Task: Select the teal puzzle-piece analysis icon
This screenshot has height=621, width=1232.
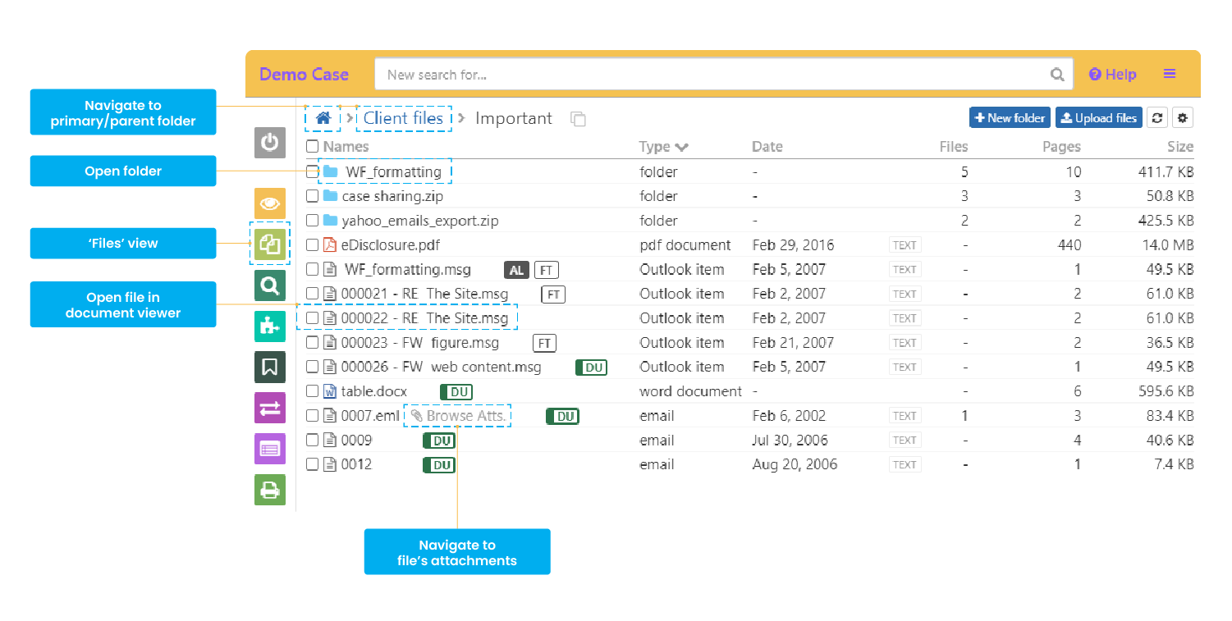Action: click(x=270, y=326)
